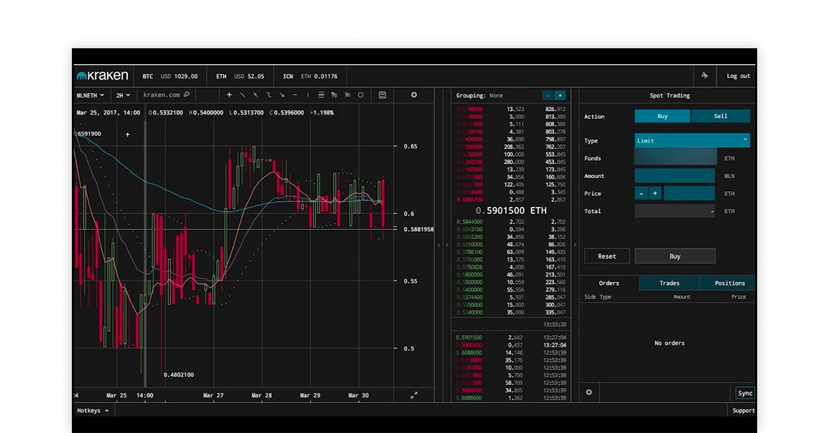
Task: Switch order action to Sell
Action: (x=721, y=117)
